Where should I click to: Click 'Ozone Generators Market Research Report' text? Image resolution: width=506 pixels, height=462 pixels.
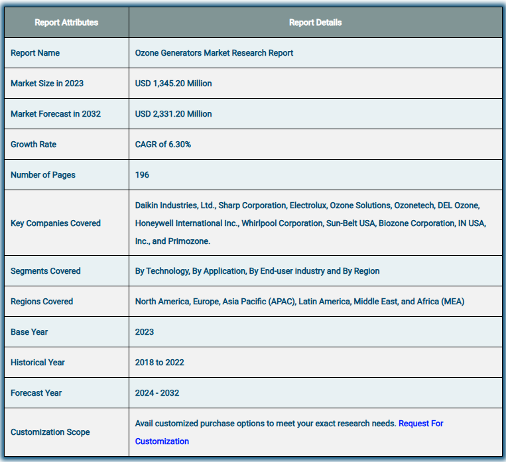214,53
